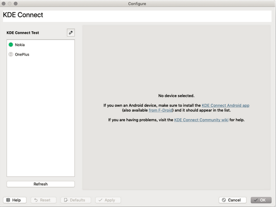Open Help for KDE Connect
This screenshot has height=207, width=276.
pos(15,200)
